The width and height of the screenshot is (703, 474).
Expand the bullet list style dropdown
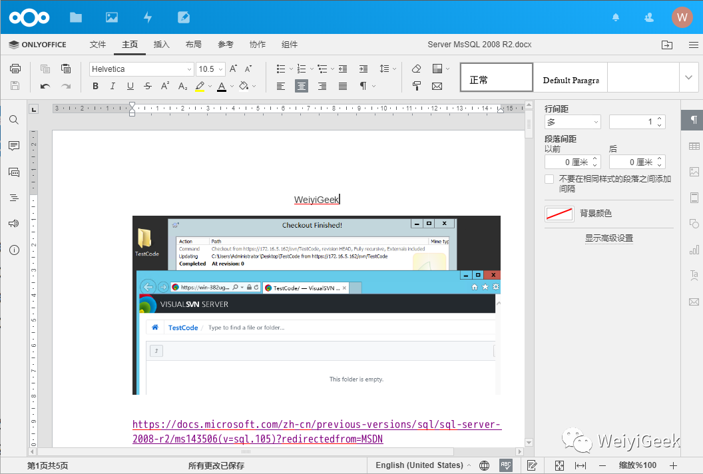tap(291, 69)
